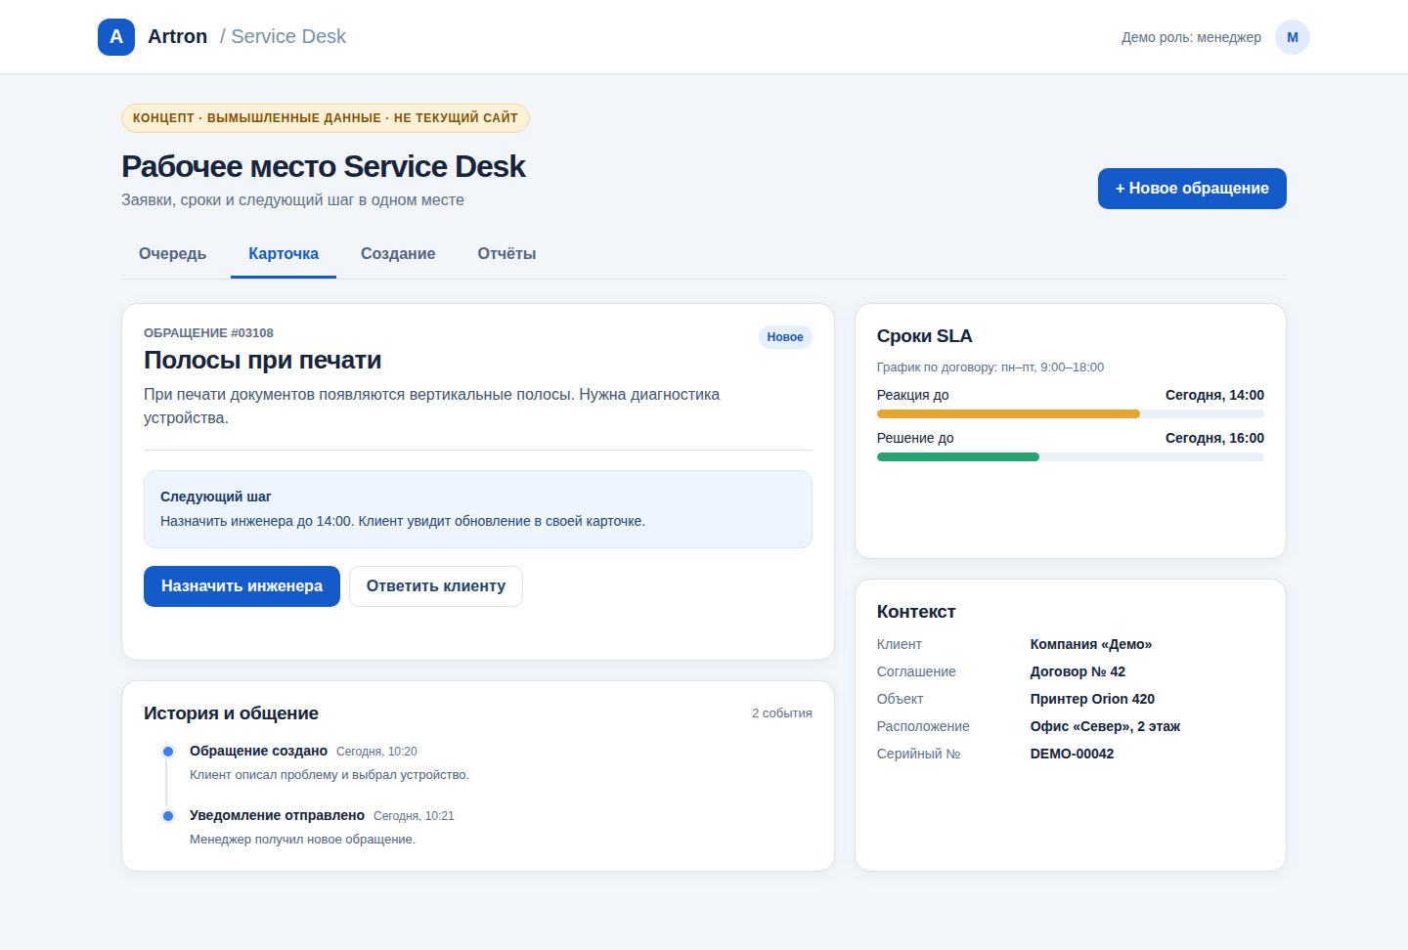Open the Очередь tab
This screenshot has height=950, width=1408.
coord(173,254)
